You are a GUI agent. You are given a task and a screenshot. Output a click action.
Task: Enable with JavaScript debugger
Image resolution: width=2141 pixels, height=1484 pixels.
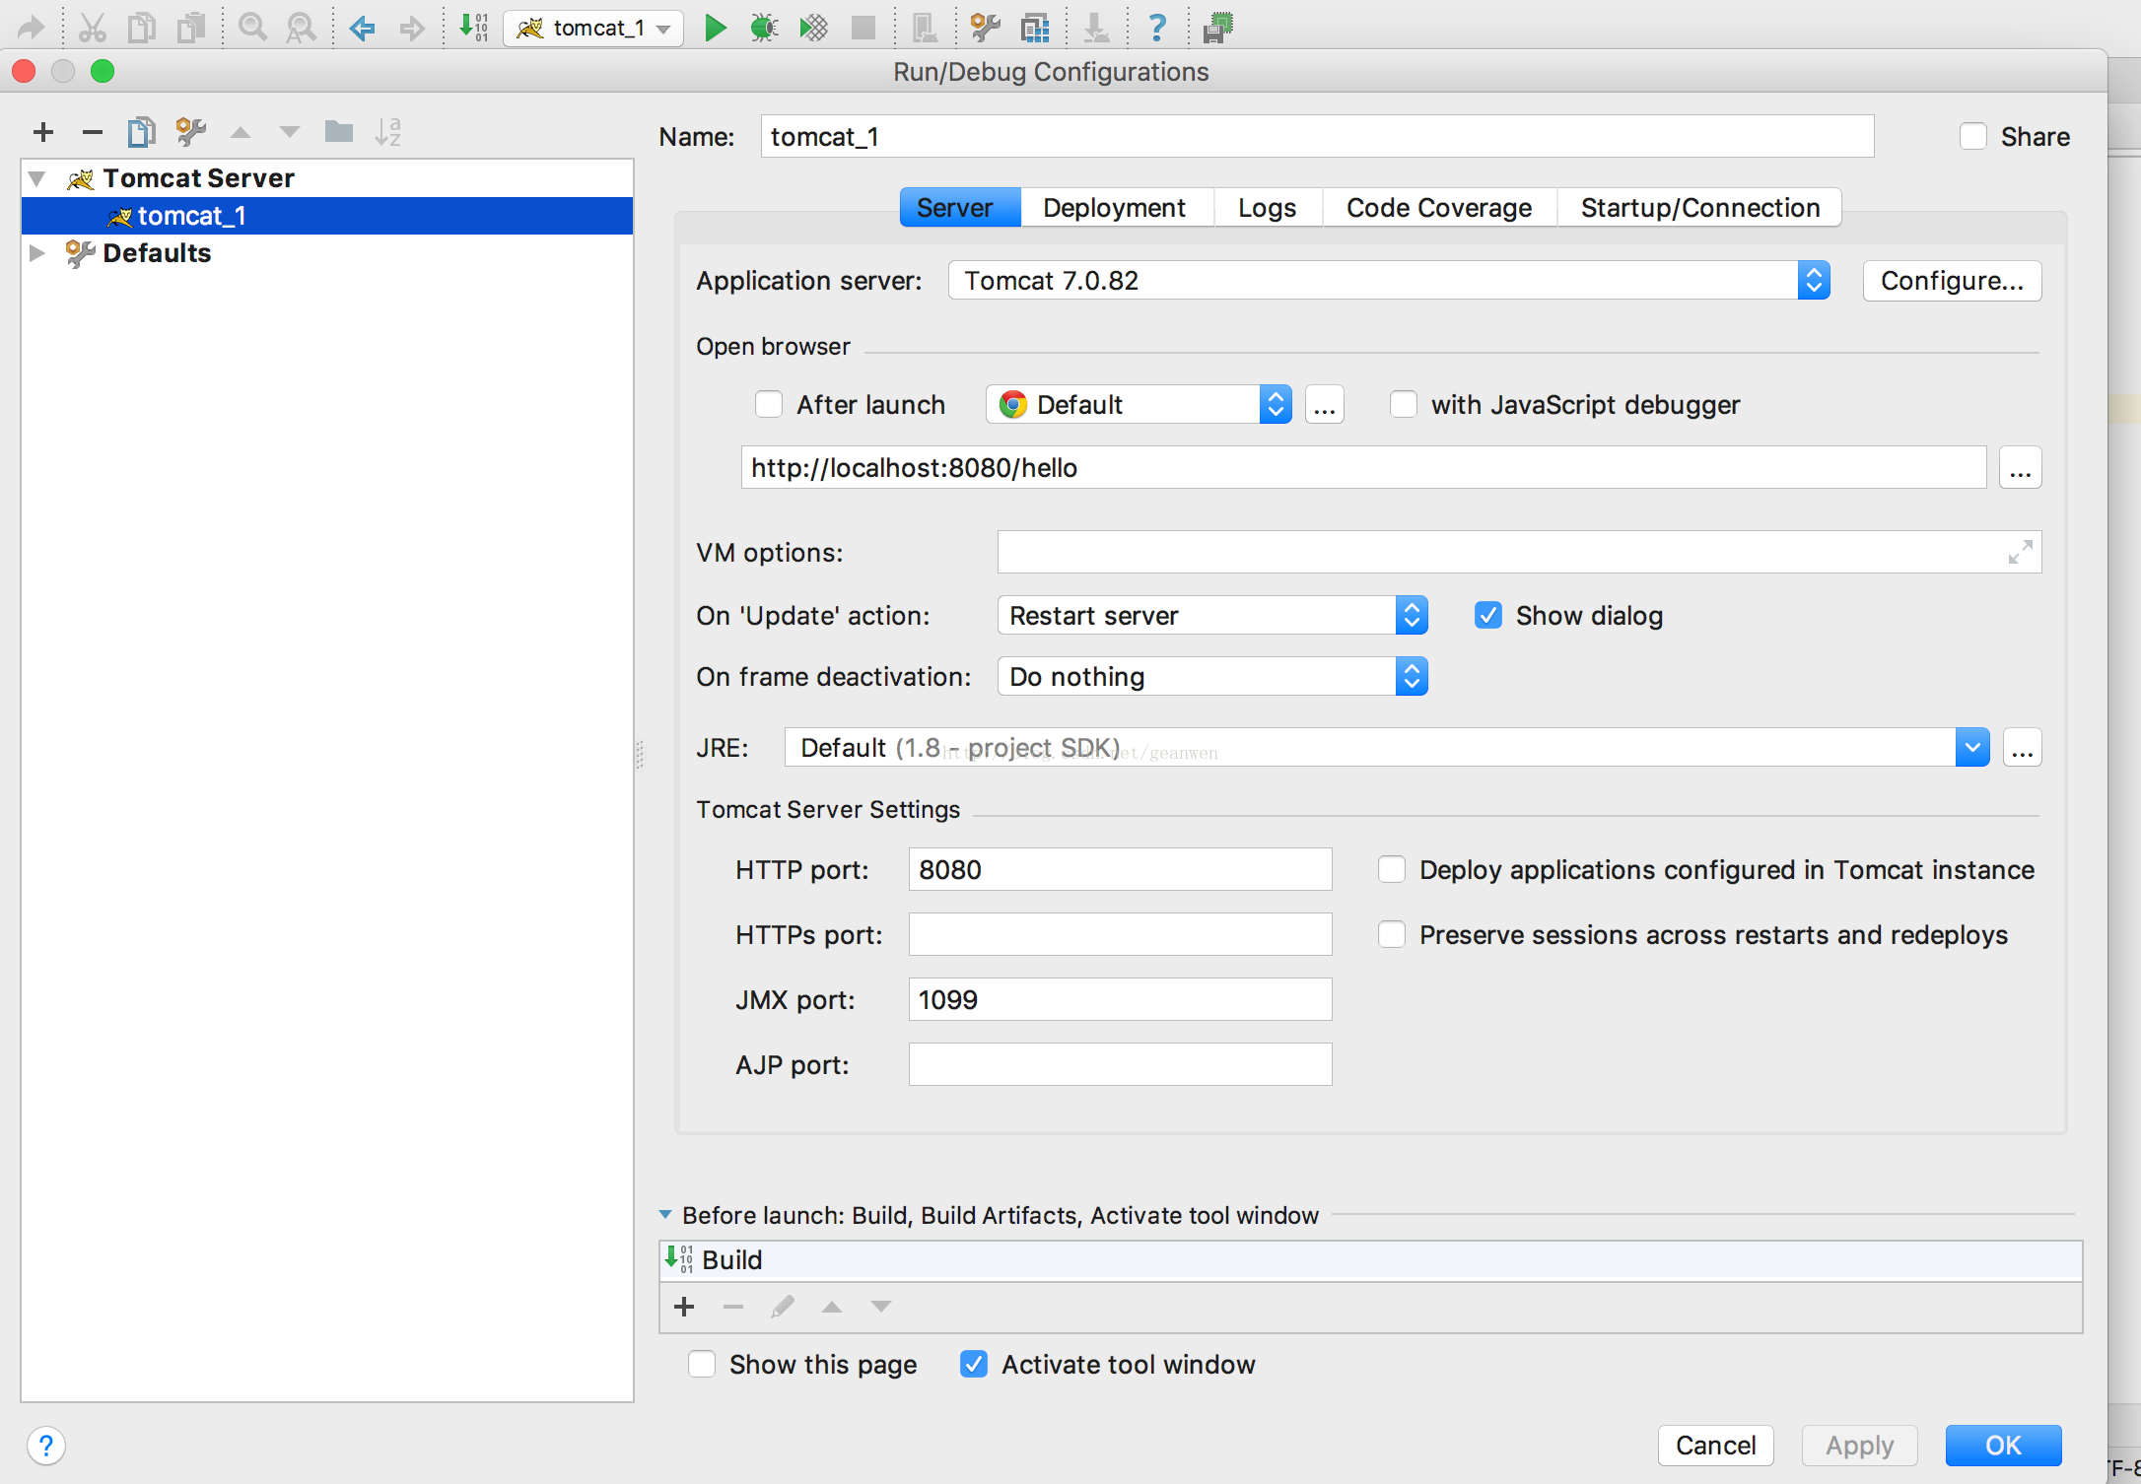1403,404
